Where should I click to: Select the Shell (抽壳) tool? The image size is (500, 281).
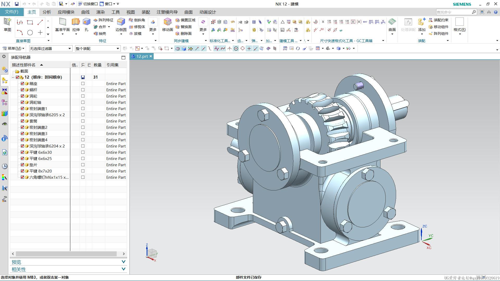[x=100, y=34]
